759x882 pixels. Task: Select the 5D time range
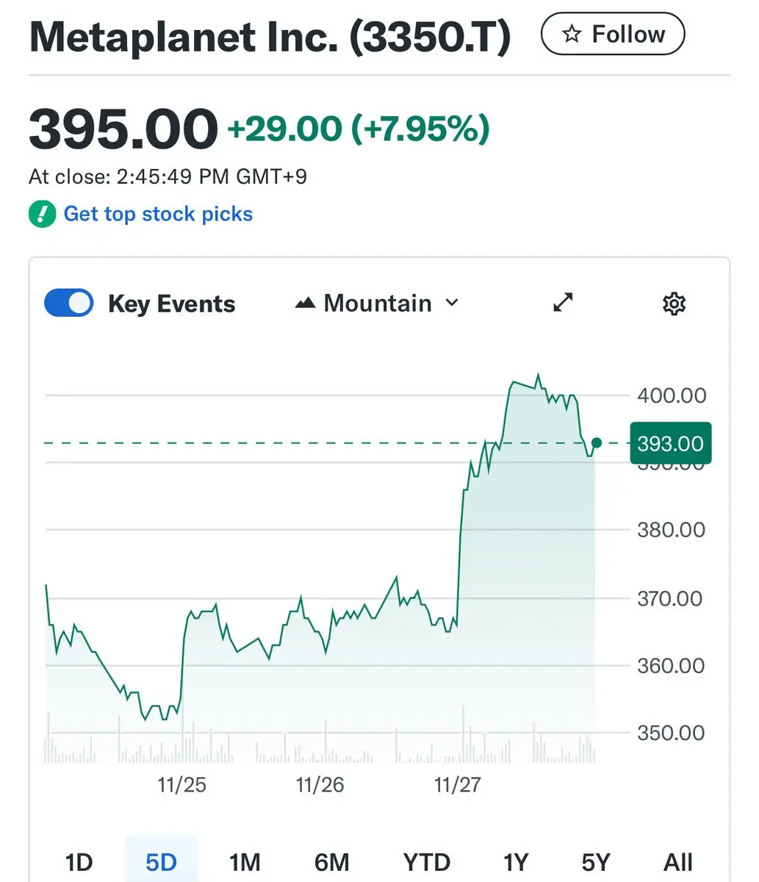click(x=161, y=861)
